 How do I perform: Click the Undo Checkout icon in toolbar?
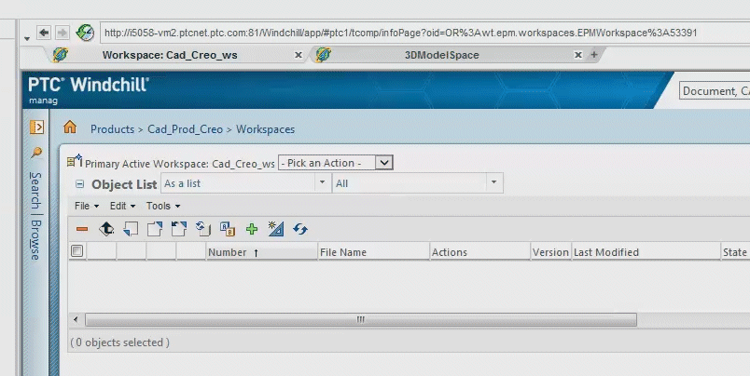[178, 229]
